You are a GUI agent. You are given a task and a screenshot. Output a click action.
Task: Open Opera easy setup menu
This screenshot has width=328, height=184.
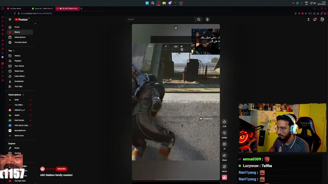[x=325, y=14]
